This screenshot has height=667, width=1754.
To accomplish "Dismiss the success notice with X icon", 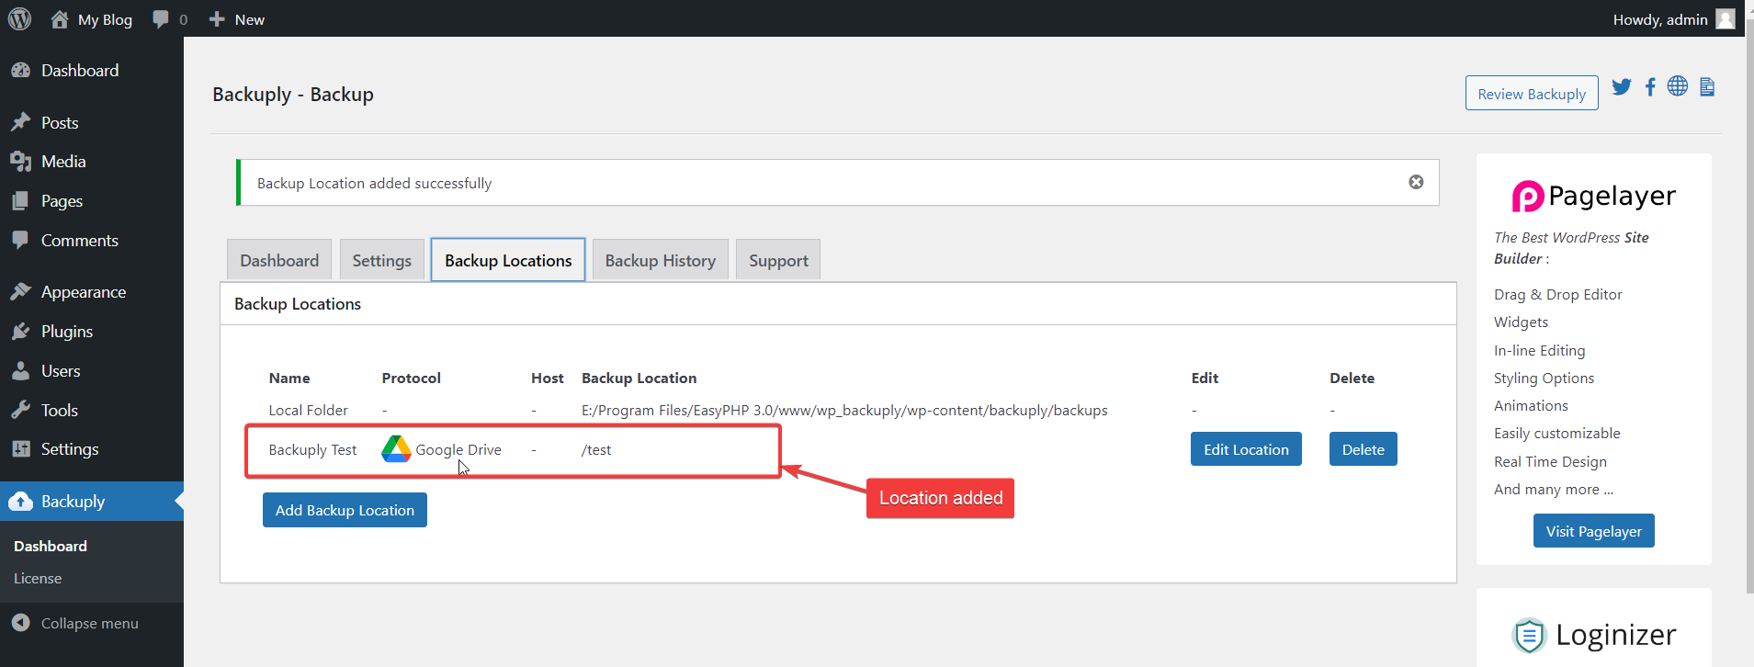I will (x=1416, y=182).
